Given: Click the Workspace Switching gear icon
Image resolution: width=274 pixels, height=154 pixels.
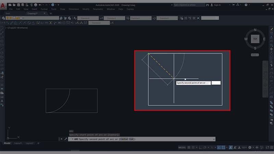Looking at the screenshot, I should click(250, 147).
